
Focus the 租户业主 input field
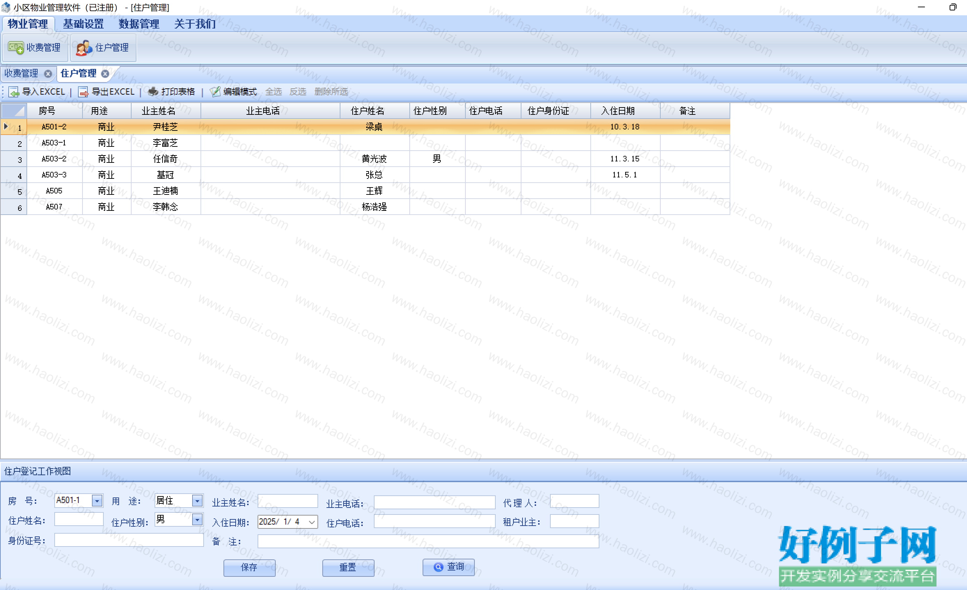coord(575,521)
